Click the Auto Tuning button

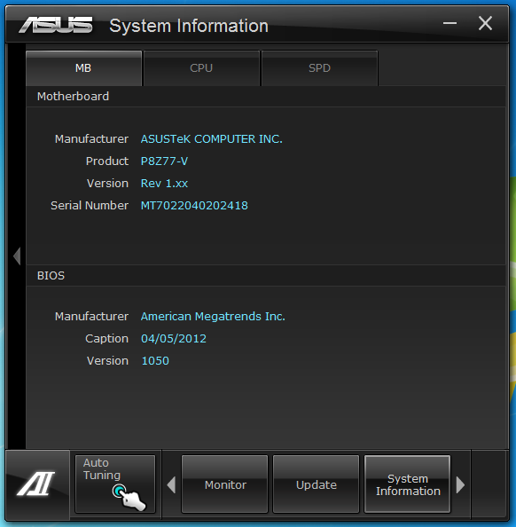click(x=115, y=484)
